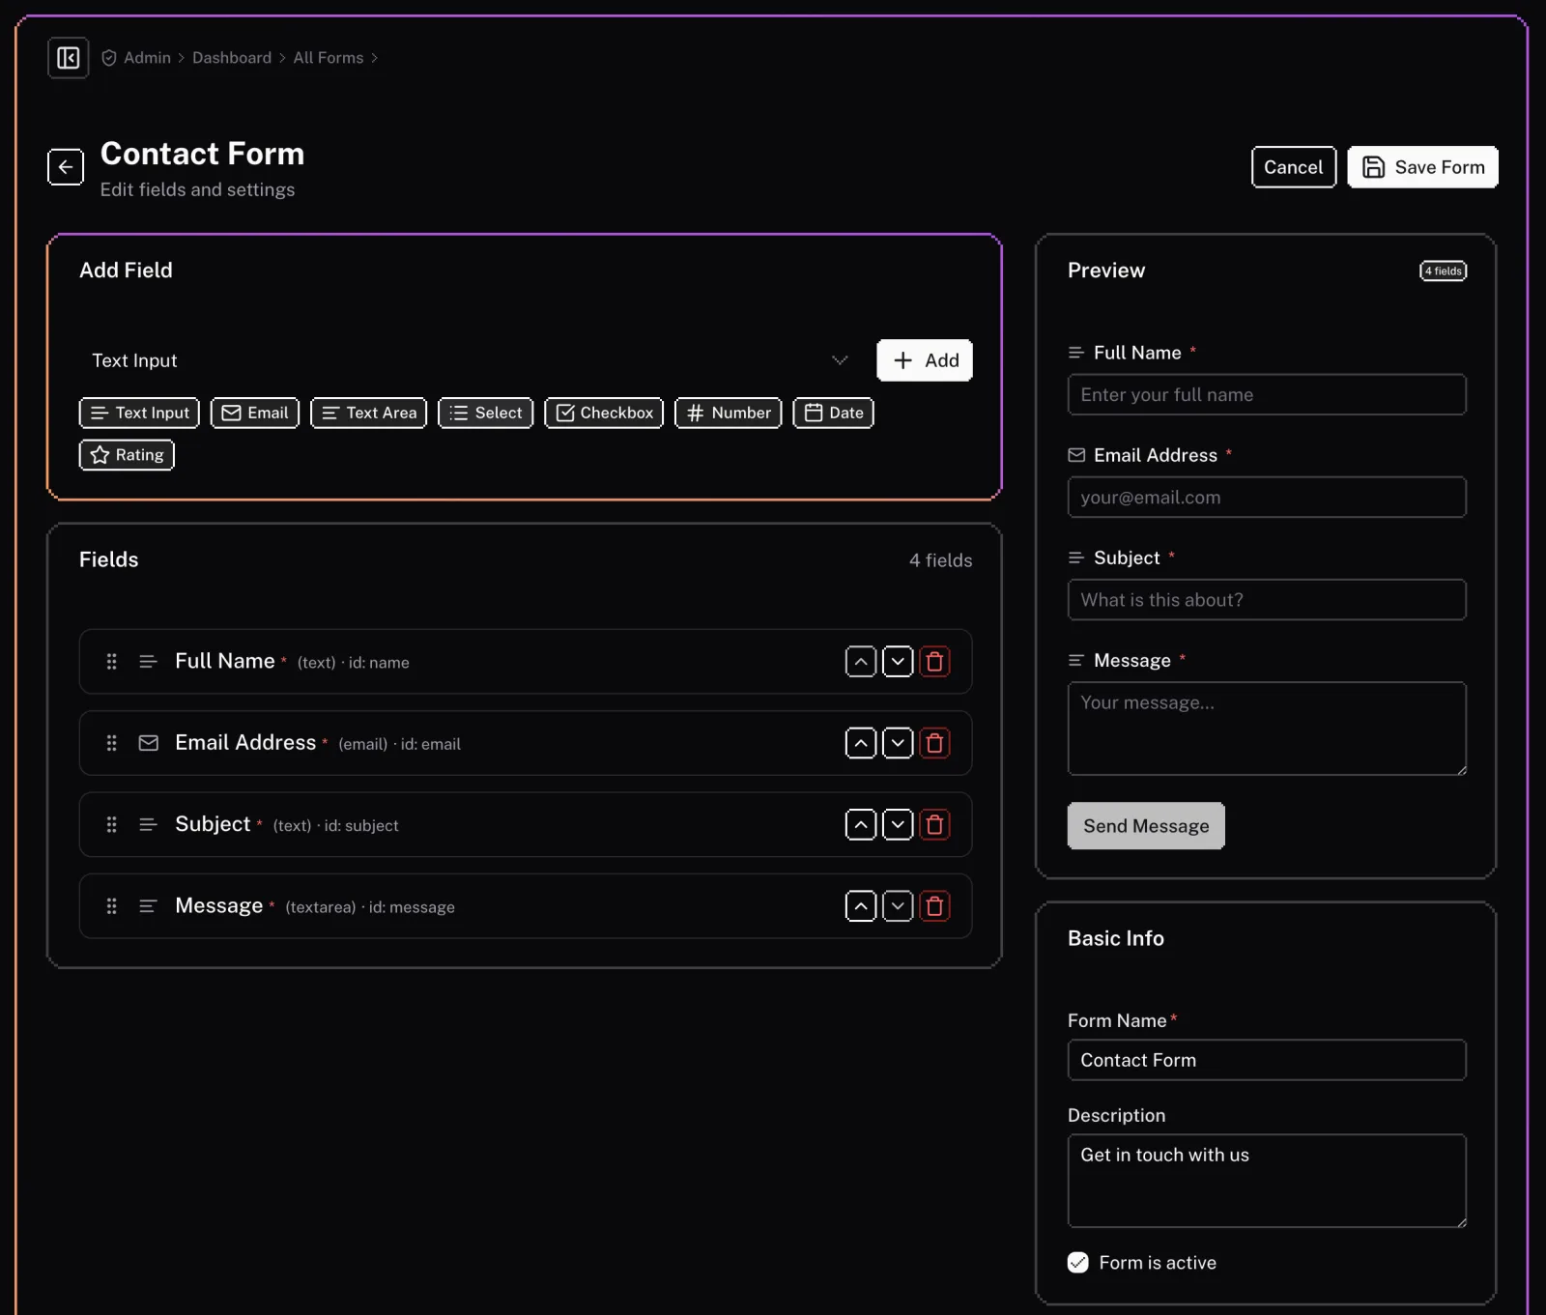
Task: Open All Forms breadcrumb link
Action: click(x=329, y=58)
